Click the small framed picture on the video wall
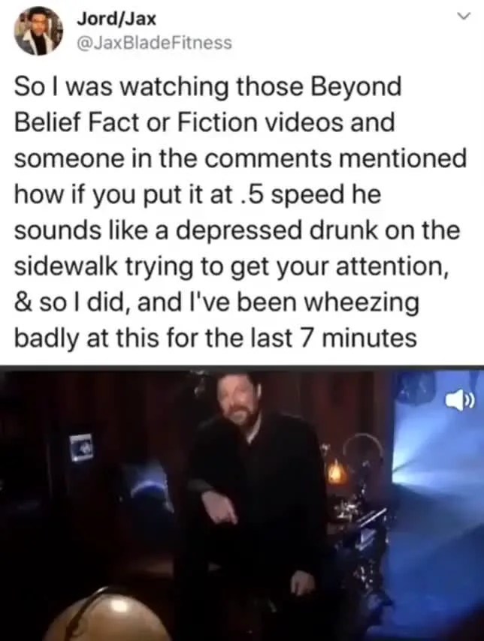 (x=82, y=447)
